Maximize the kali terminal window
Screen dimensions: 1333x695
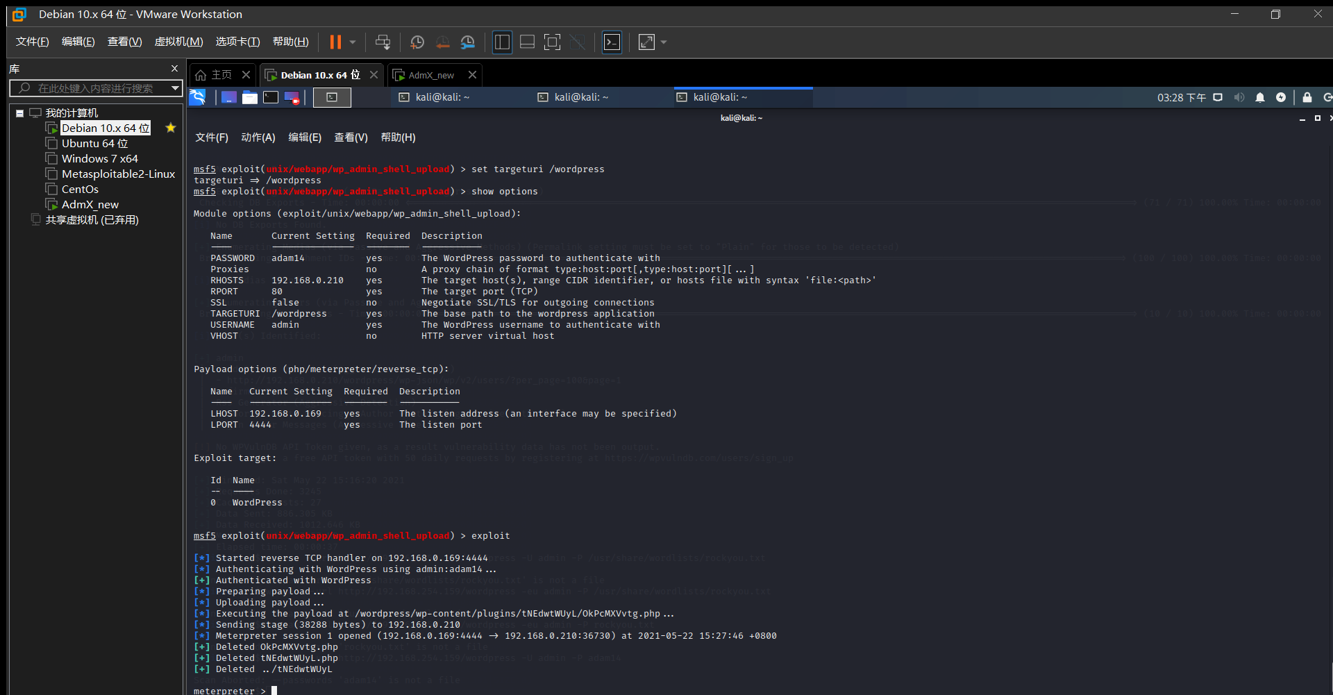pyautogui.click(x=1318, y=118)
